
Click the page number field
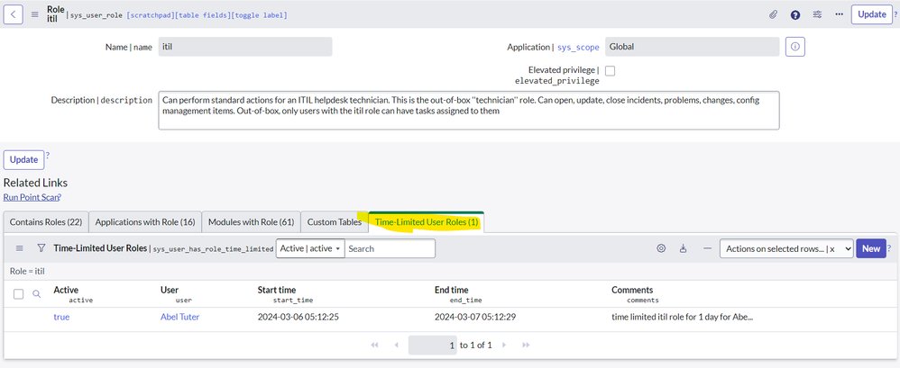click(433, 346)
